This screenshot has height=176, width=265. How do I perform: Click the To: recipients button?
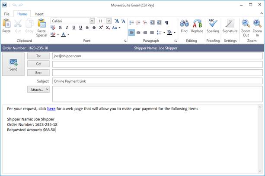pyautogui.click(x=38, y=56)
